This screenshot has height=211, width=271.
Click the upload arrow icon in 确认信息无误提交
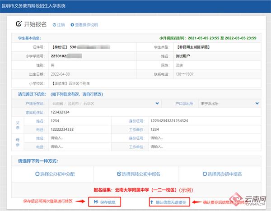click(x=152, y=202)
